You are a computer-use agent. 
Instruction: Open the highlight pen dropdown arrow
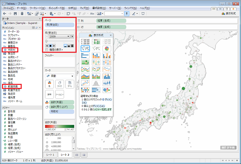pyautogui.click(x=137, y=14)
